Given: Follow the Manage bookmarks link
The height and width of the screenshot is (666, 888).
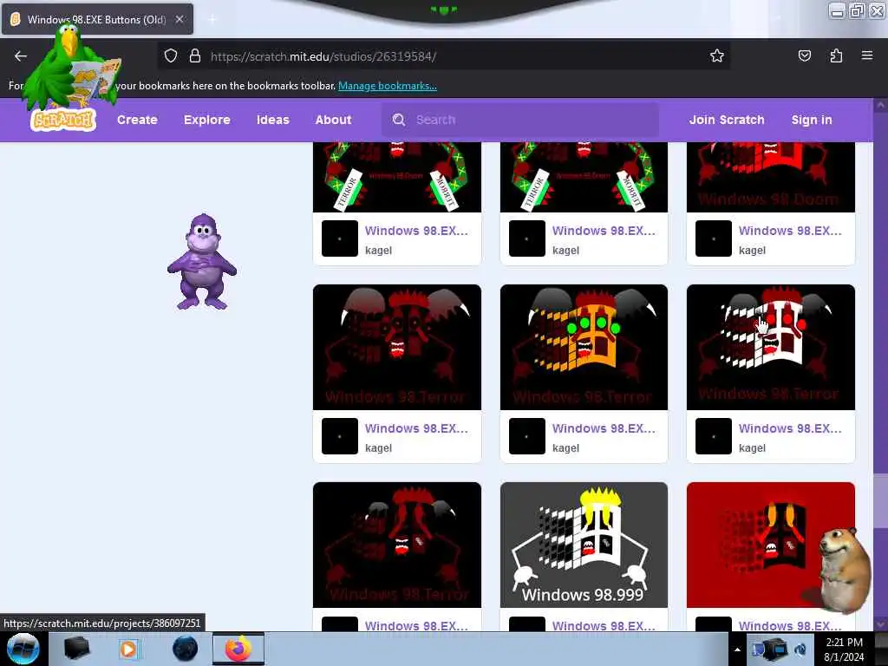Looking at the screenshot, I should [388, 86].
